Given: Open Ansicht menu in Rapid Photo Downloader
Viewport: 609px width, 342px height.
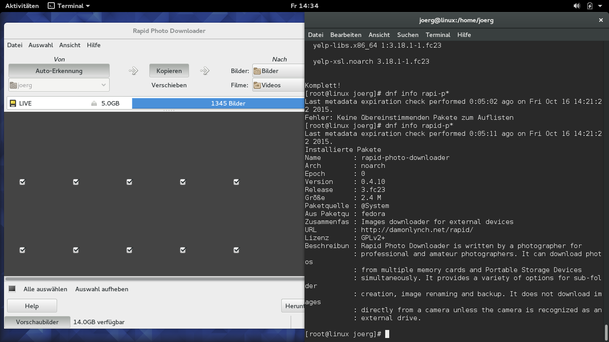Looking at the screenshot, I should click(70, 45).
